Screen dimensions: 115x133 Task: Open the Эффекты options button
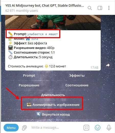(77, 76)
